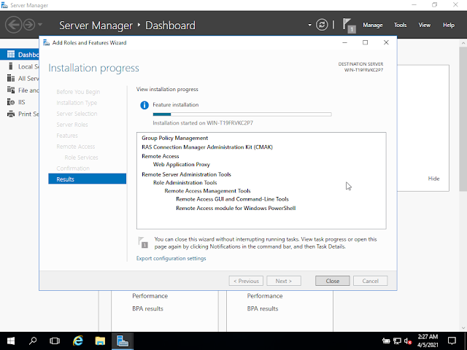Click the disabled Next button
Viewport: 467px width, 350px height.
284,281
